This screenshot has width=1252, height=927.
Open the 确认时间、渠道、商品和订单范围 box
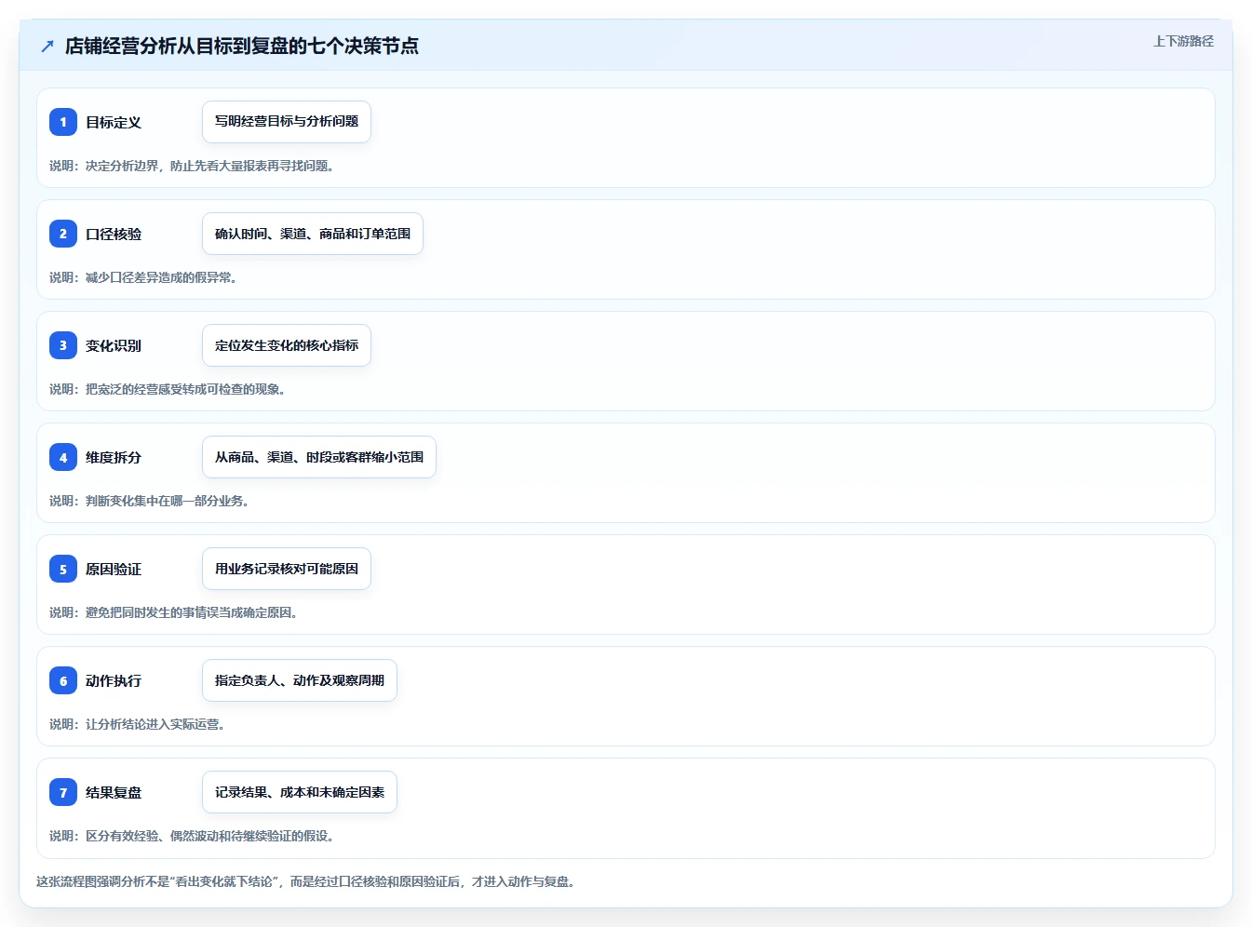[x=313, y=234]
